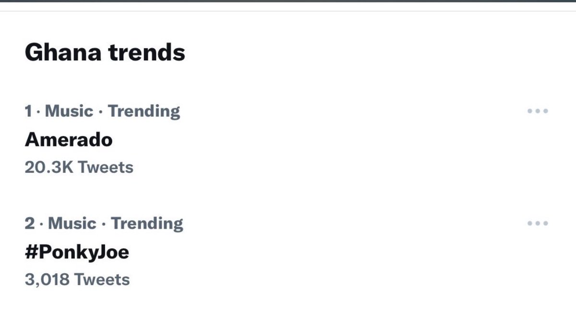The width and height of the screenshot is (576, 315).
Task: Select the word Tweets below Amerado
Action: (x=106, y=167)
